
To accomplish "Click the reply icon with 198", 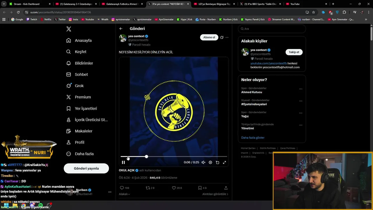I will point(124,188).
